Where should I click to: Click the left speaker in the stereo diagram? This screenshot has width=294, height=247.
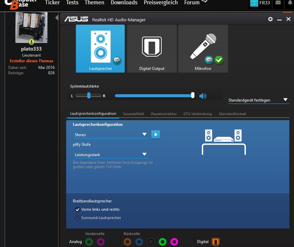208,135
